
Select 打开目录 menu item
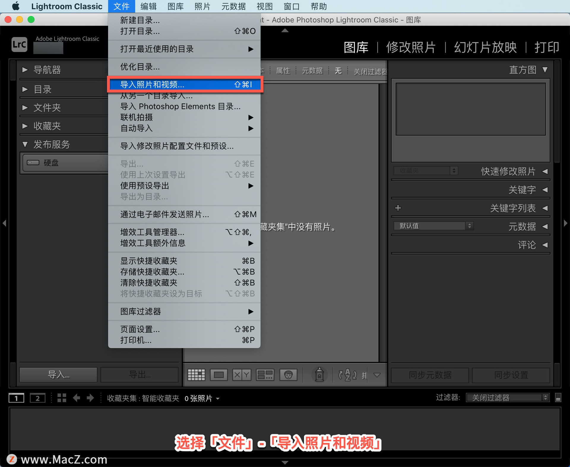(184, 31)
